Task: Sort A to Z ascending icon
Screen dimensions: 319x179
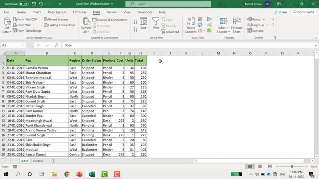Action: [x=135, y=22]
